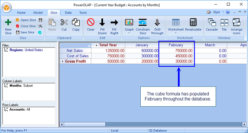Cut selection with the scissors icon
Screen dimensions: 248x133
coord(64,22)
